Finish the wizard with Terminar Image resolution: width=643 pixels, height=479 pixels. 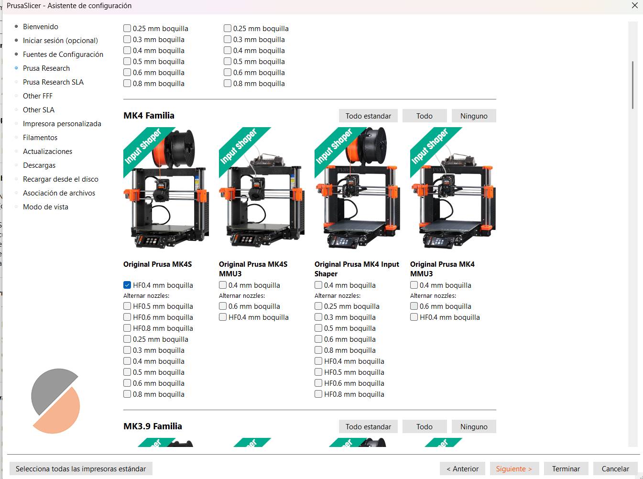[x=566, y=469]
